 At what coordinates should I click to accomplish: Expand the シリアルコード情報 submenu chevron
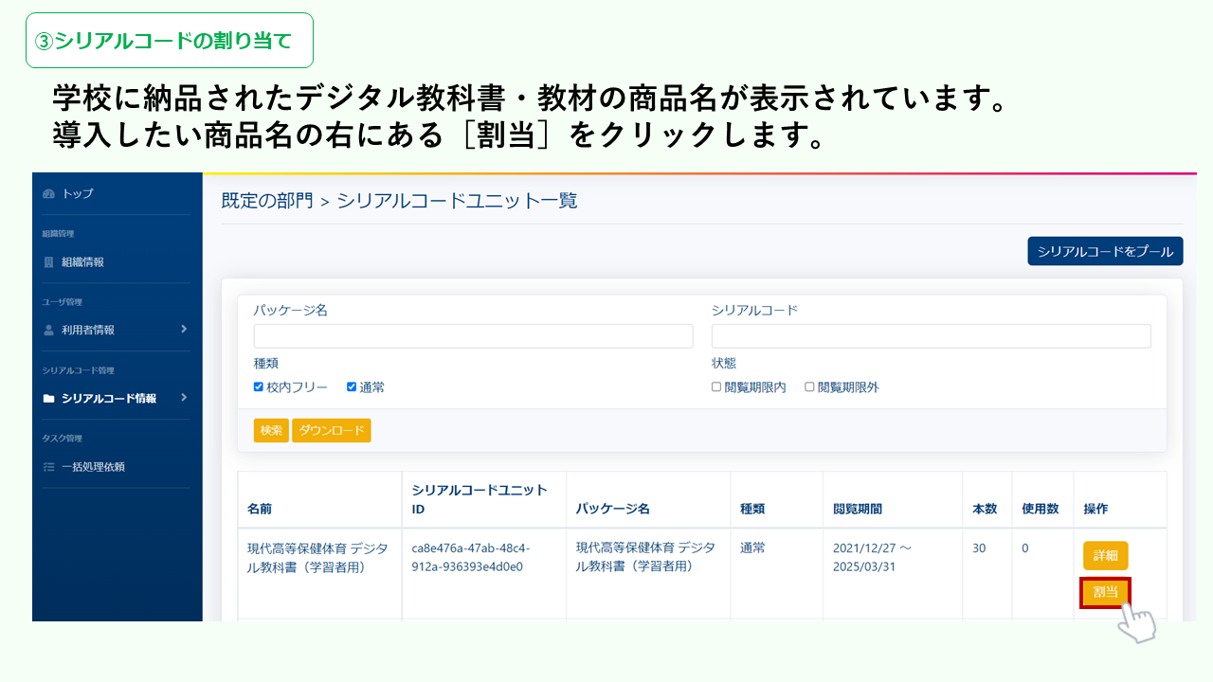click(184, 398)
